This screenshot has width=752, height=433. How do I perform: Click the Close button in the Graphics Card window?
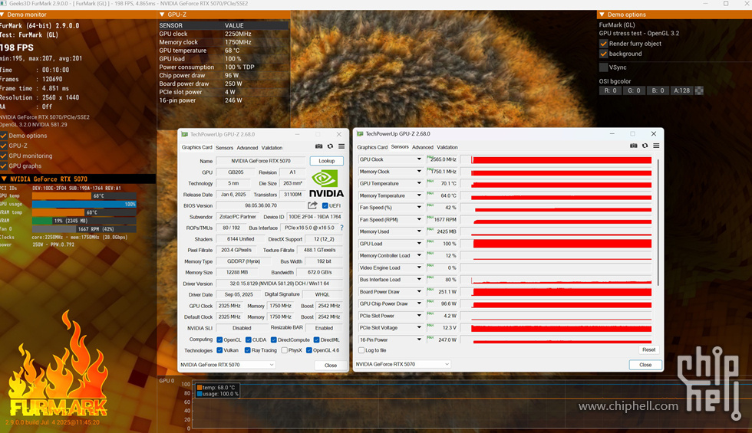pos(331,365)
